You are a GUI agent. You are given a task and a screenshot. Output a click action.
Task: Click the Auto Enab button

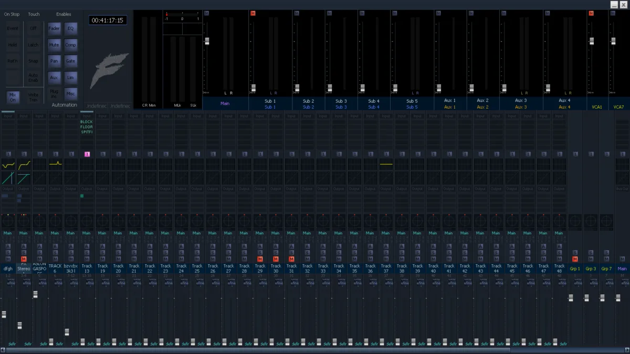click(x=34, y=78)
